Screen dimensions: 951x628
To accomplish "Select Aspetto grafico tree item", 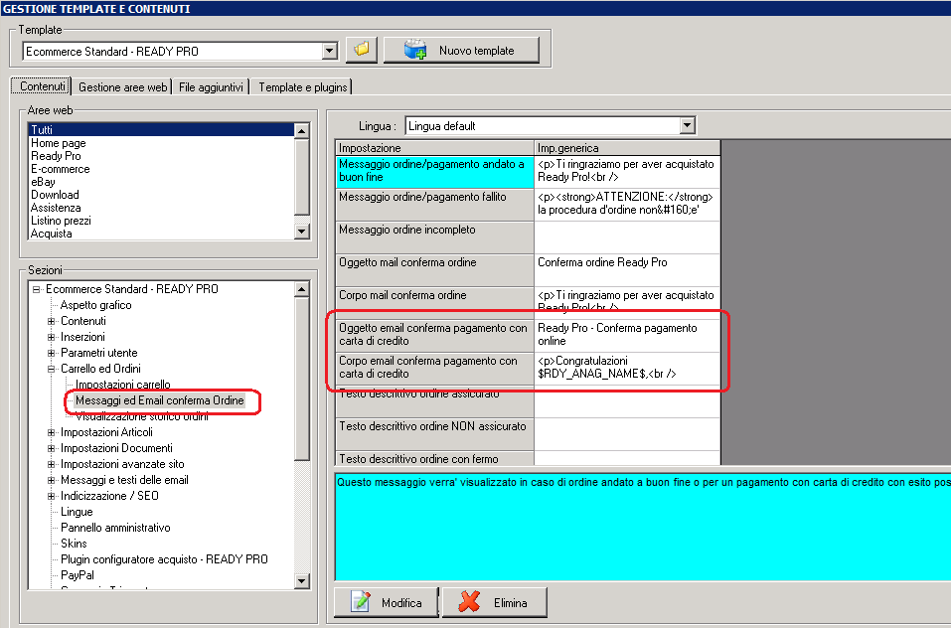I will click(x=95, y=305).
